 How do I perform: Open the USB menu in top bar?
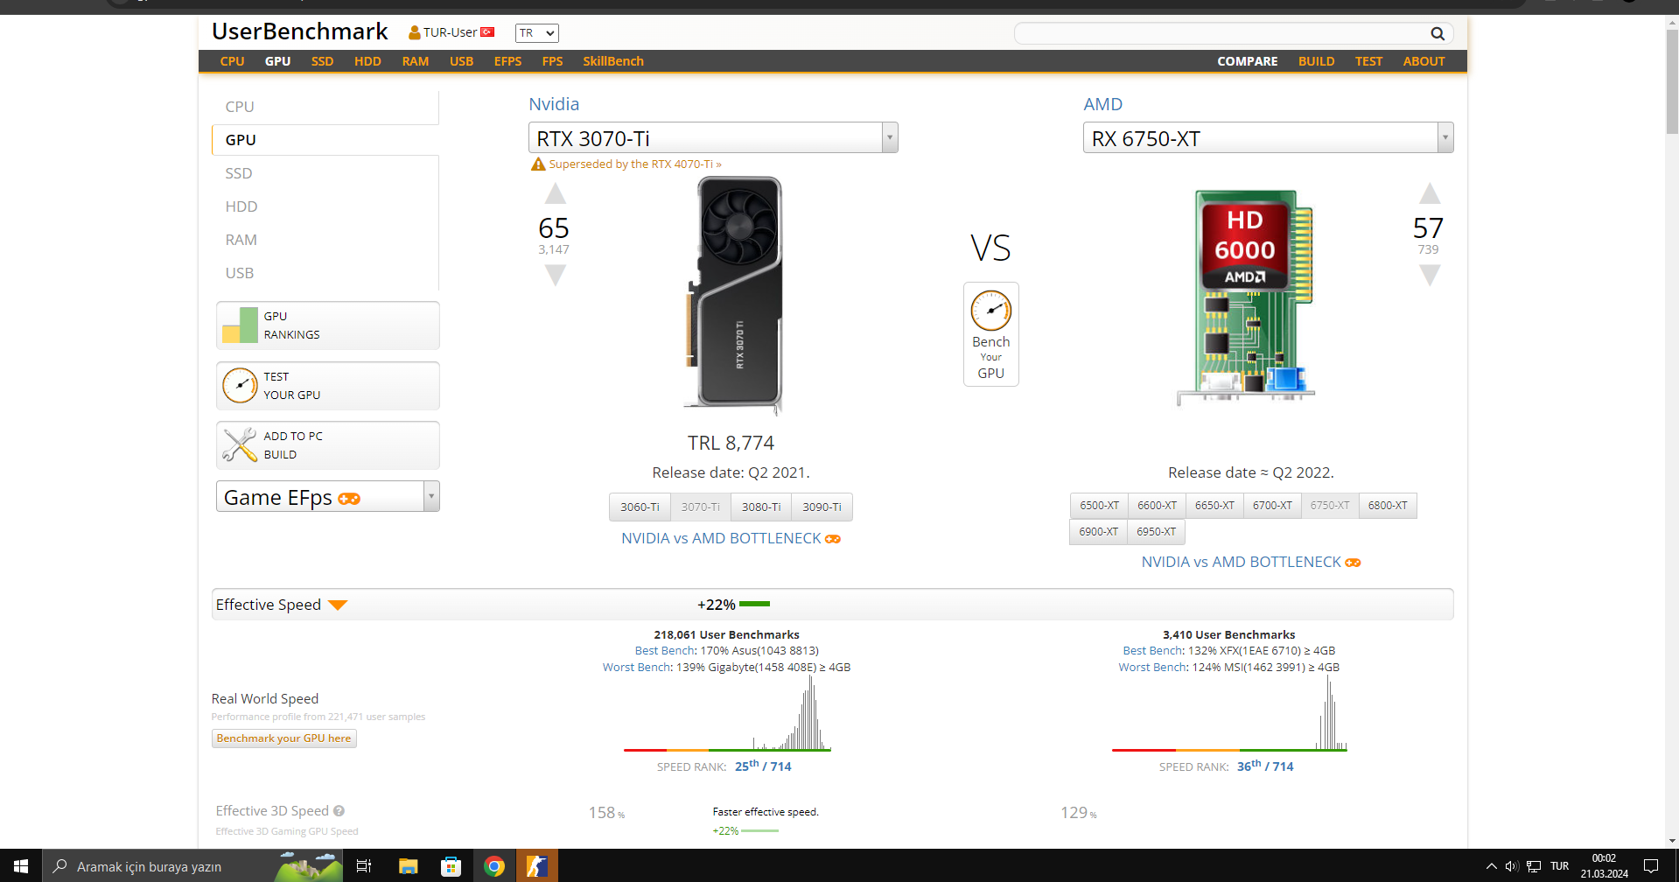point(461,61)
